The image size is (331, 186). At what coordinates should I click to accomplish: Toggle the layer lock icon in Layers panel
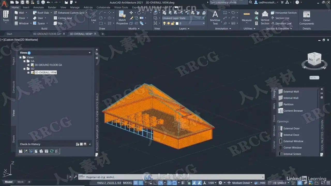173,24
